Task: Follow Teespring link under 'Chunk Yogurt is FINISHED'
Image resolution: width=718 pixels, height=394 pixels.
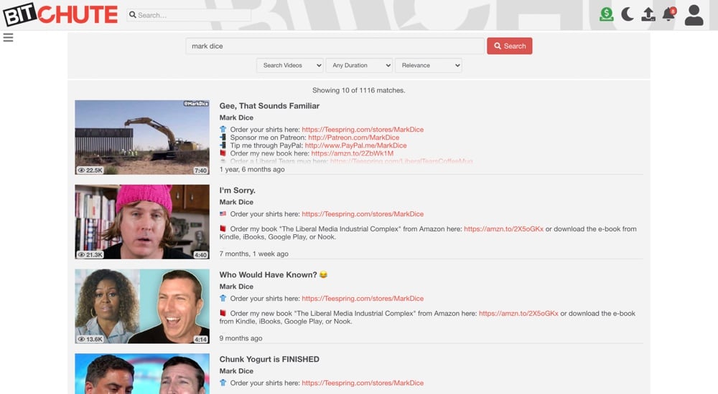Action: 363,383
